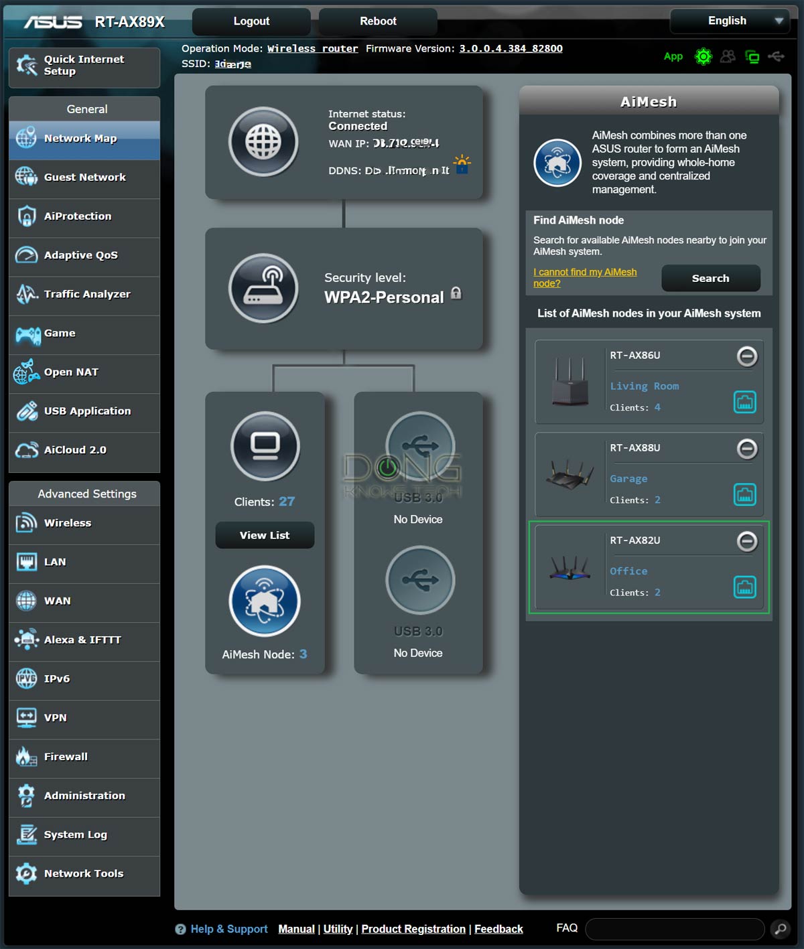
Task: Click the View List button
Action: (x=265, y=535)
